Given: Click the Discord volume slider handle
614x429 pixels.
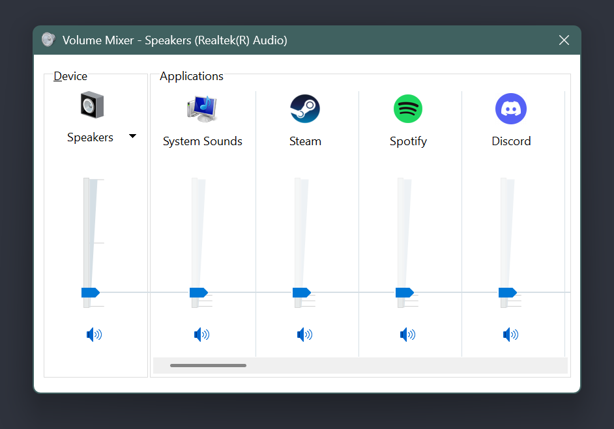Looking at the screenshot, I should [x=506, y=292].
